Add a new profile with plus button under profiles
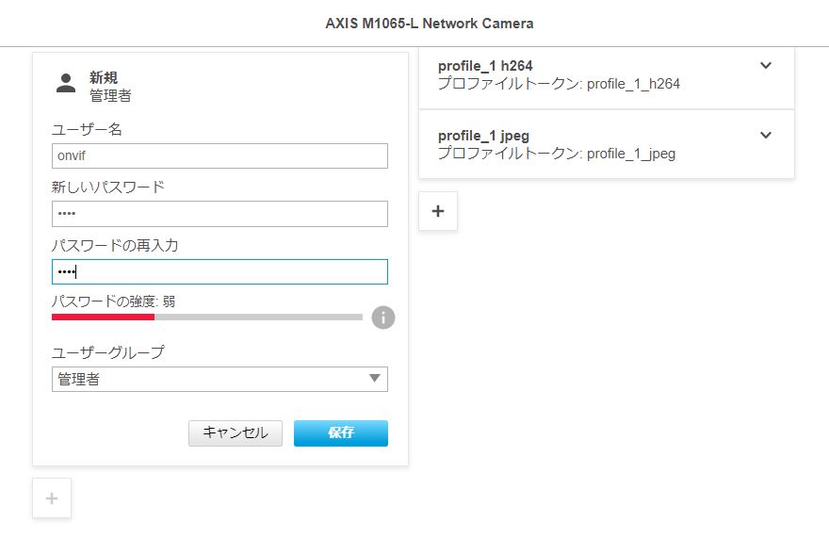Viewport: 829px width, 538px height. coord(438,212)
